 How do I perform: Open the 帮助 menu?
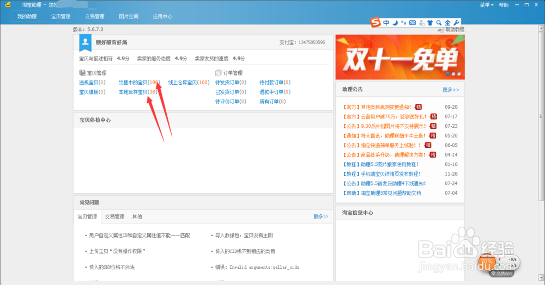pyautogui.click(x=504, y=5)
